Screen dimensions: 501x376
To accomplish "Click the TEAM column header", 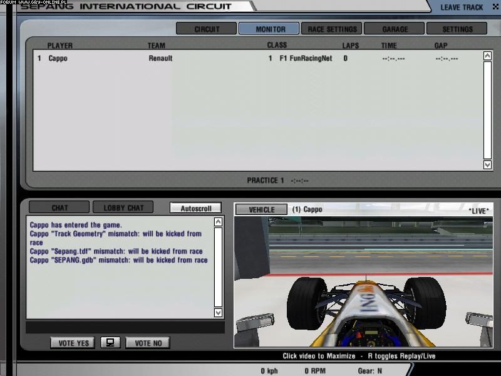I will coord(156,45).
